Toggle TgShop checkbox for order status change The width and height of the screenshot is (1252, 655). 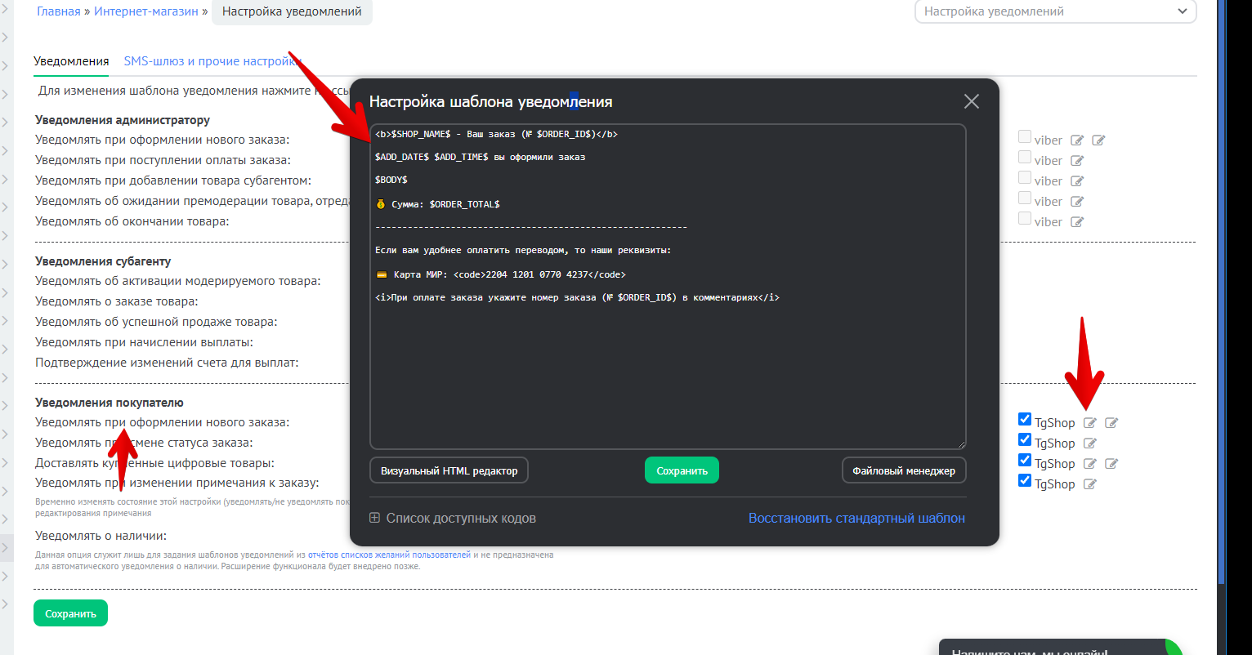tap(1025, 440)
